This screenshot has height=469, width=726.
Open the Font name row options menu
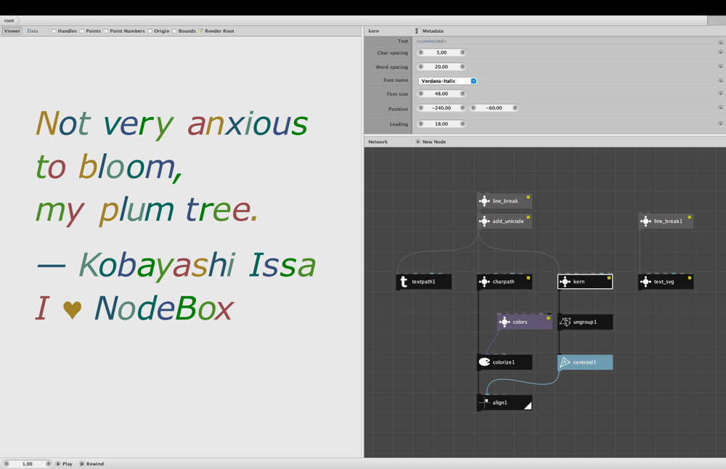point(720,81)
